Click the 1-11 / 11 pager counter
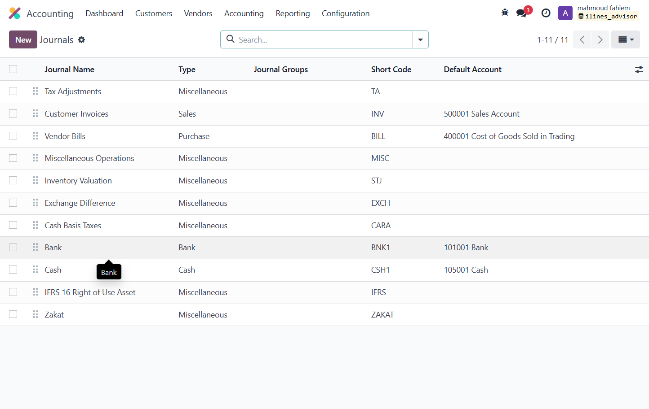 [x=552, y=40]
